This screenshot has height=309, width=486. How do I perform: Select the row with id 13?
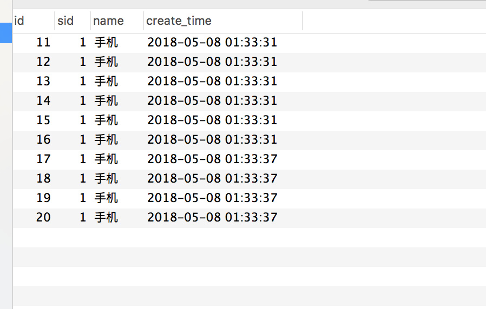click(x=249, y=82)
